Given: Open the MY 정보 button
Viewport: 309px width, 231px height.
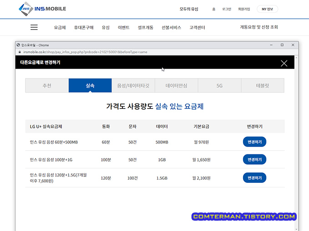Looking at the screenshot, I should click(267, 9).
